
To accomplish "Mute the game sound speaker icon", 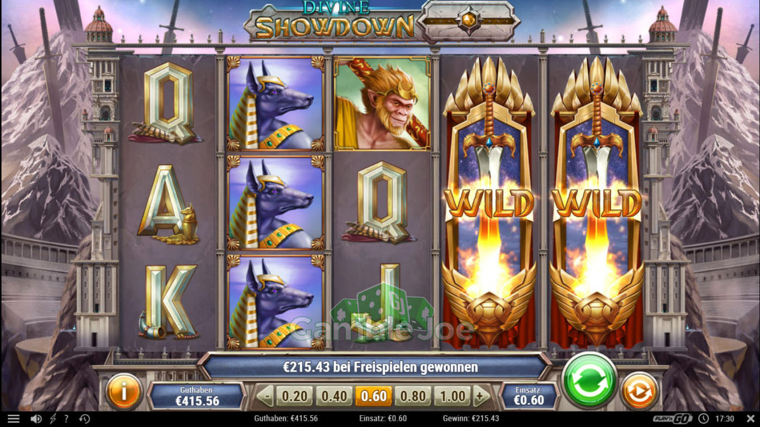I will tap(36, 419).
